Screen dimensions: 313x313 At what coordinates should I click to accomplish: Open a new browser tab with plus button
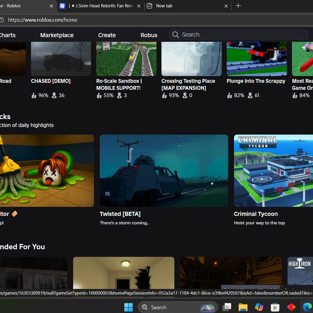tap(238, 6)
